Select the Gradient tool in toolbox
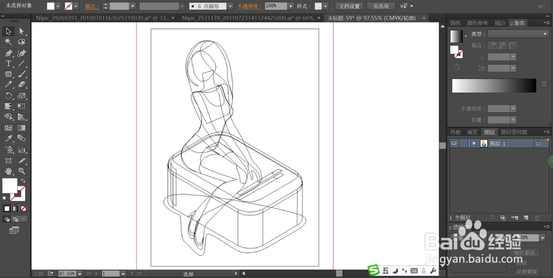This screenshot has height=278, width=553. pos(22,128)
